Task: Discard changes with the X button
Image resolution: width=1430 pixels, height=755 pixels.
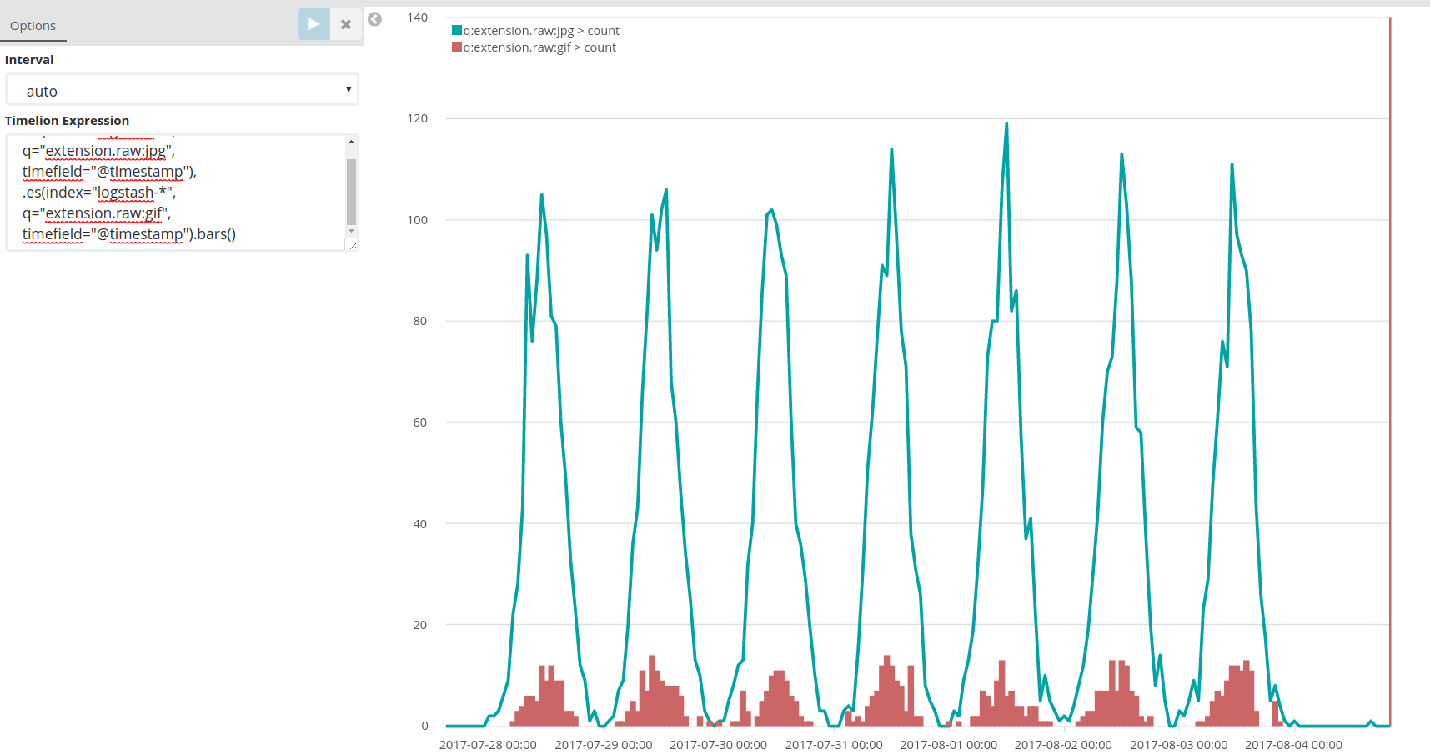Action: (x=346, y=24)
